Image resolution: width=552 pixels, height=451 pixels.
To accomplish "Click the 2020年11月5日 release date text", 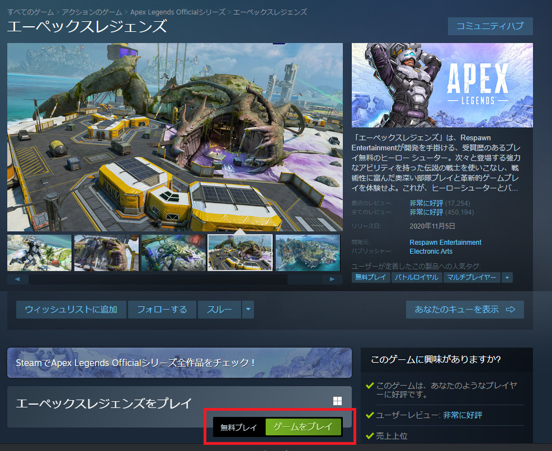I will [x=432, y=226].
